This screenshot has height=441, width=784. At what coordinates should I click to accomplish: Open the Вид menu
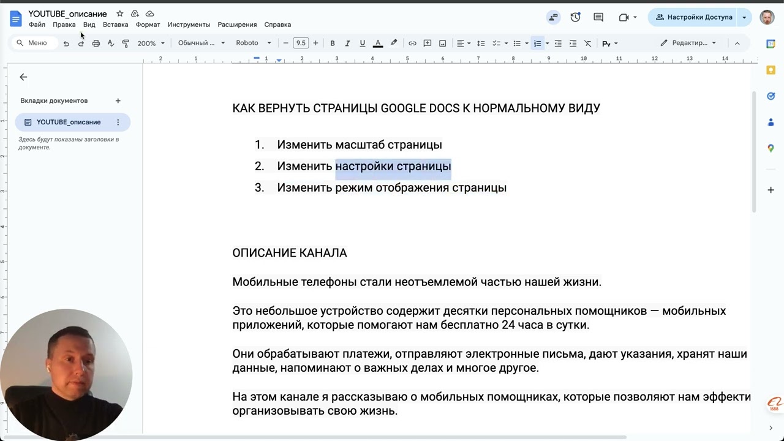[x=89, y=24]
